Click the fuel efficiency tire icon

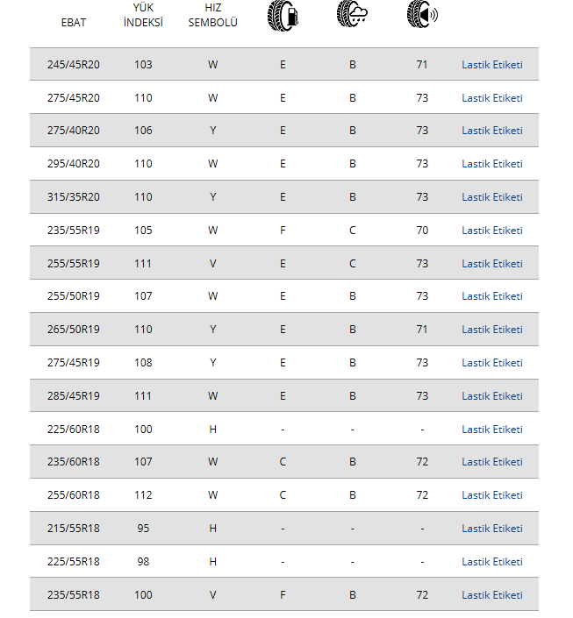(x=283, y=15)
